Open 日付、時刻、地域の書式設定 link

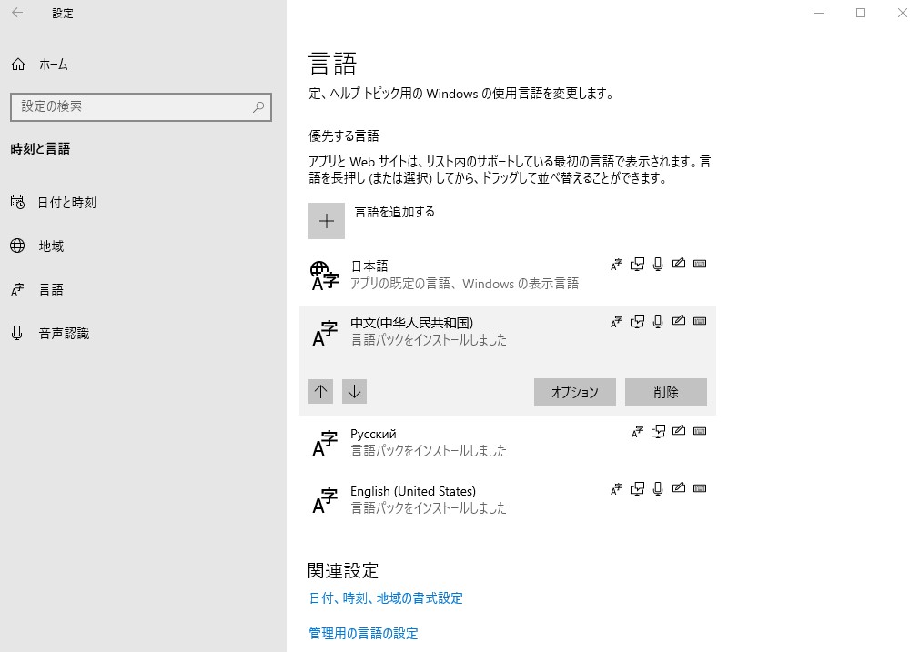click(386, 598)
